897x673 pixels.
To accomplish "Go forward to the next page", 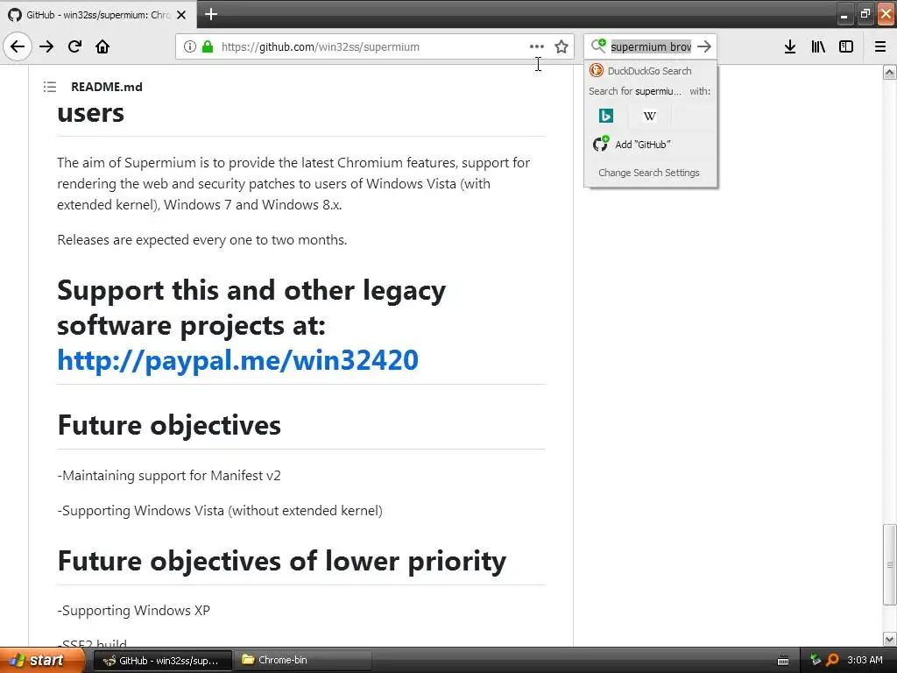I will [x=46, y=46].
